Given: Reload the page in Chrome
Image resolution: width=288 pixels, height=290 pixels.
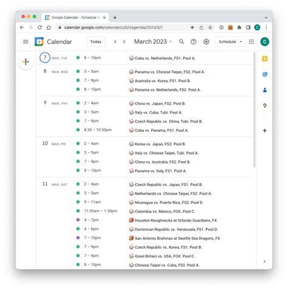Looking at the screenshot, I should [39, 27].
